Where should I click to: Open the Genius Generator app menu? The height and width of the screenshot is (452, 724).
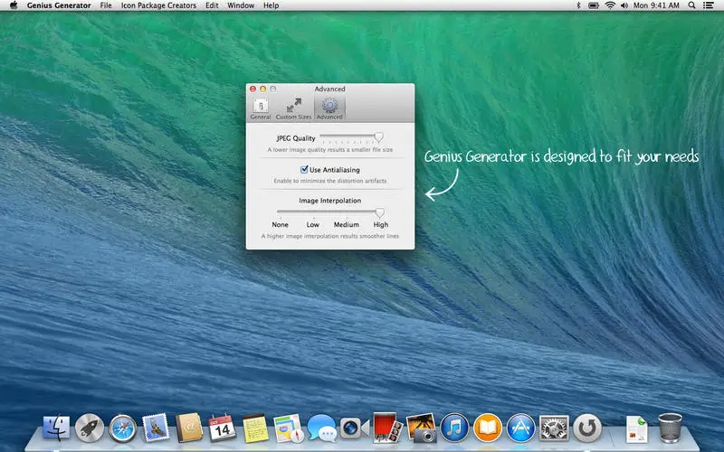59,5
